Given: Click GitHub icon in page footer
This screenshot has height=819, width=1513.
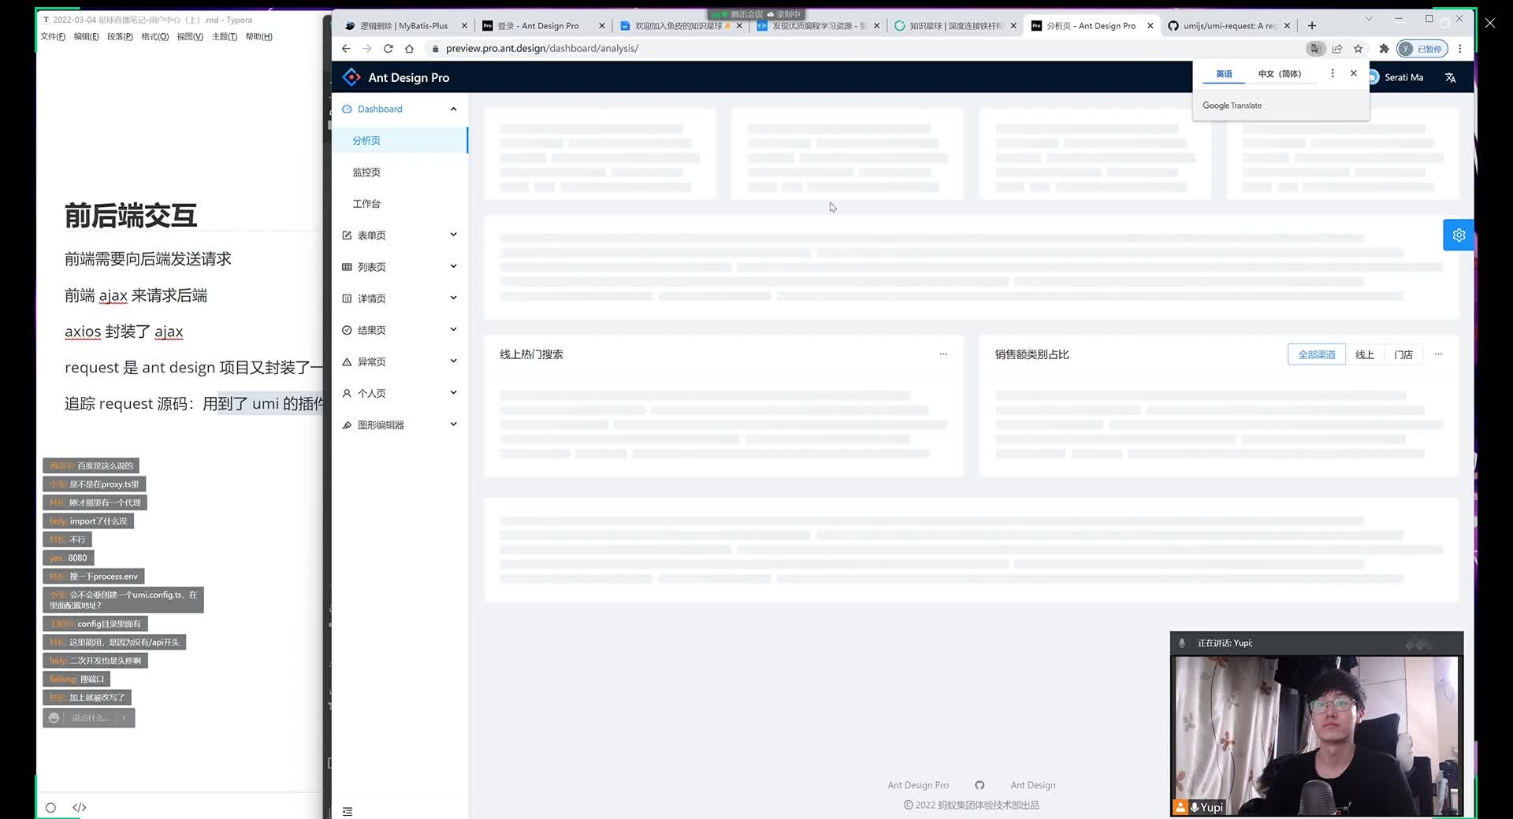Looking at the screenshot, I should (x=980, y=785).
